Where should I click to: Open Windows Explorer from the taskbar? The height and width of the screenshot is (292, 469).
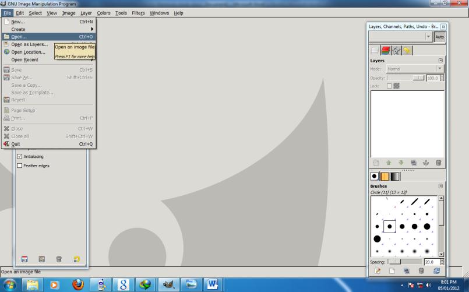pyautogui.click(x=33, y=284)
